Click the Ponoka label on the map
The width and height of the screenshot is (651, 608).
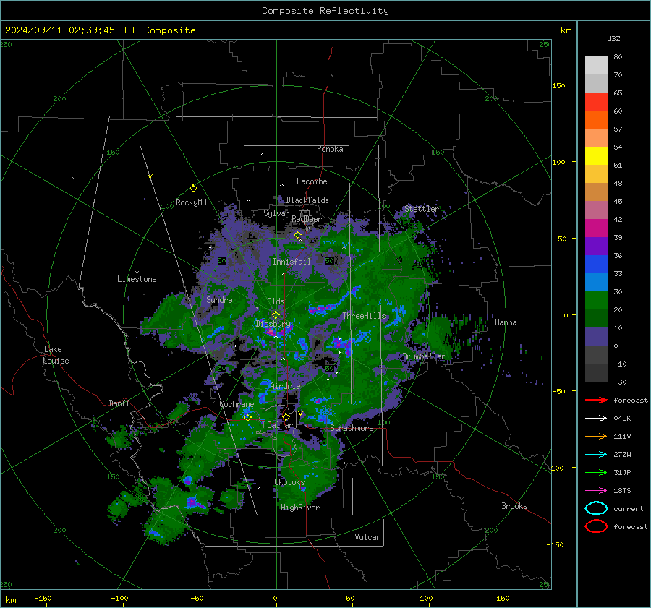coord(330,149)
